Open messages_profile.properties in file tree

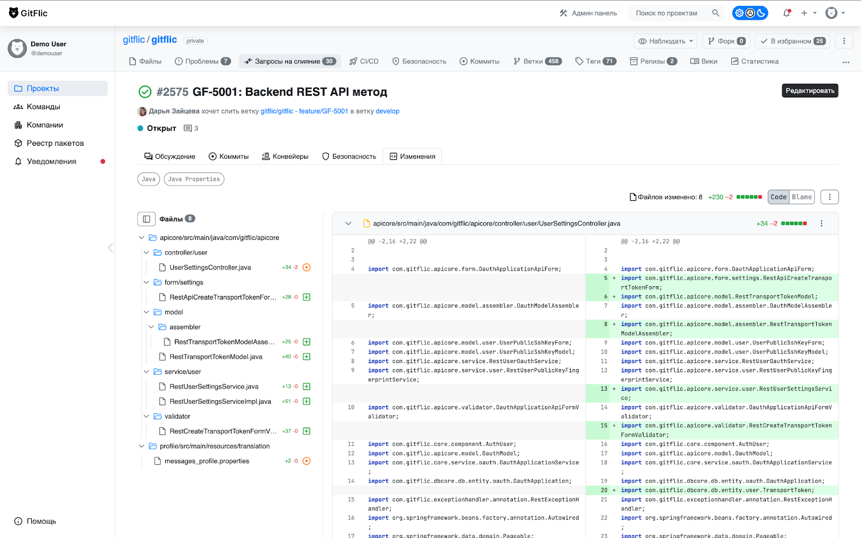pos(207,461)
